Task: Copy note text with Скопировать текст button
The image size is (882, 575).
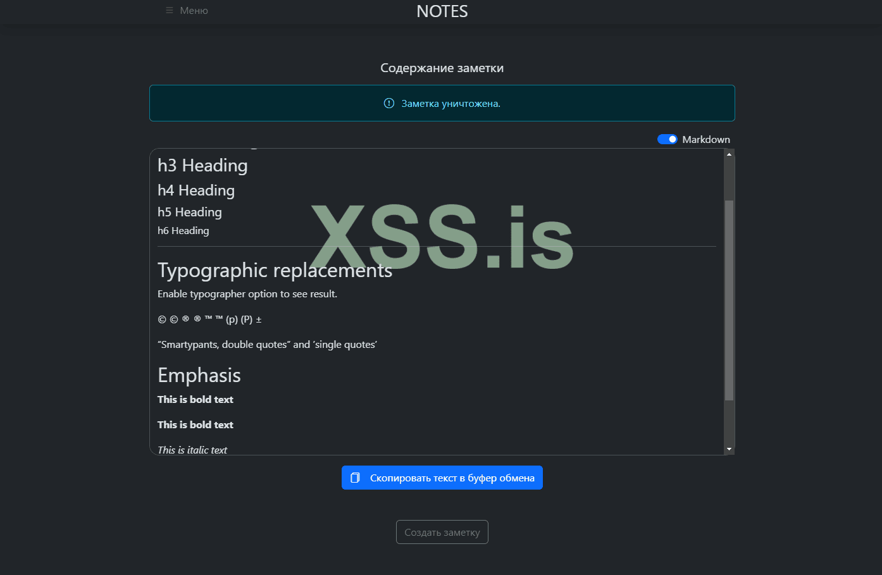Action: point(442,478)
